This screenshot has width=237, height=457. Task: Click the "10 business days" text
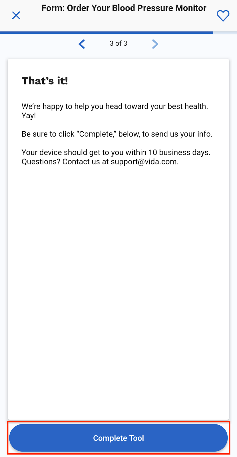(x=179, y=153)
